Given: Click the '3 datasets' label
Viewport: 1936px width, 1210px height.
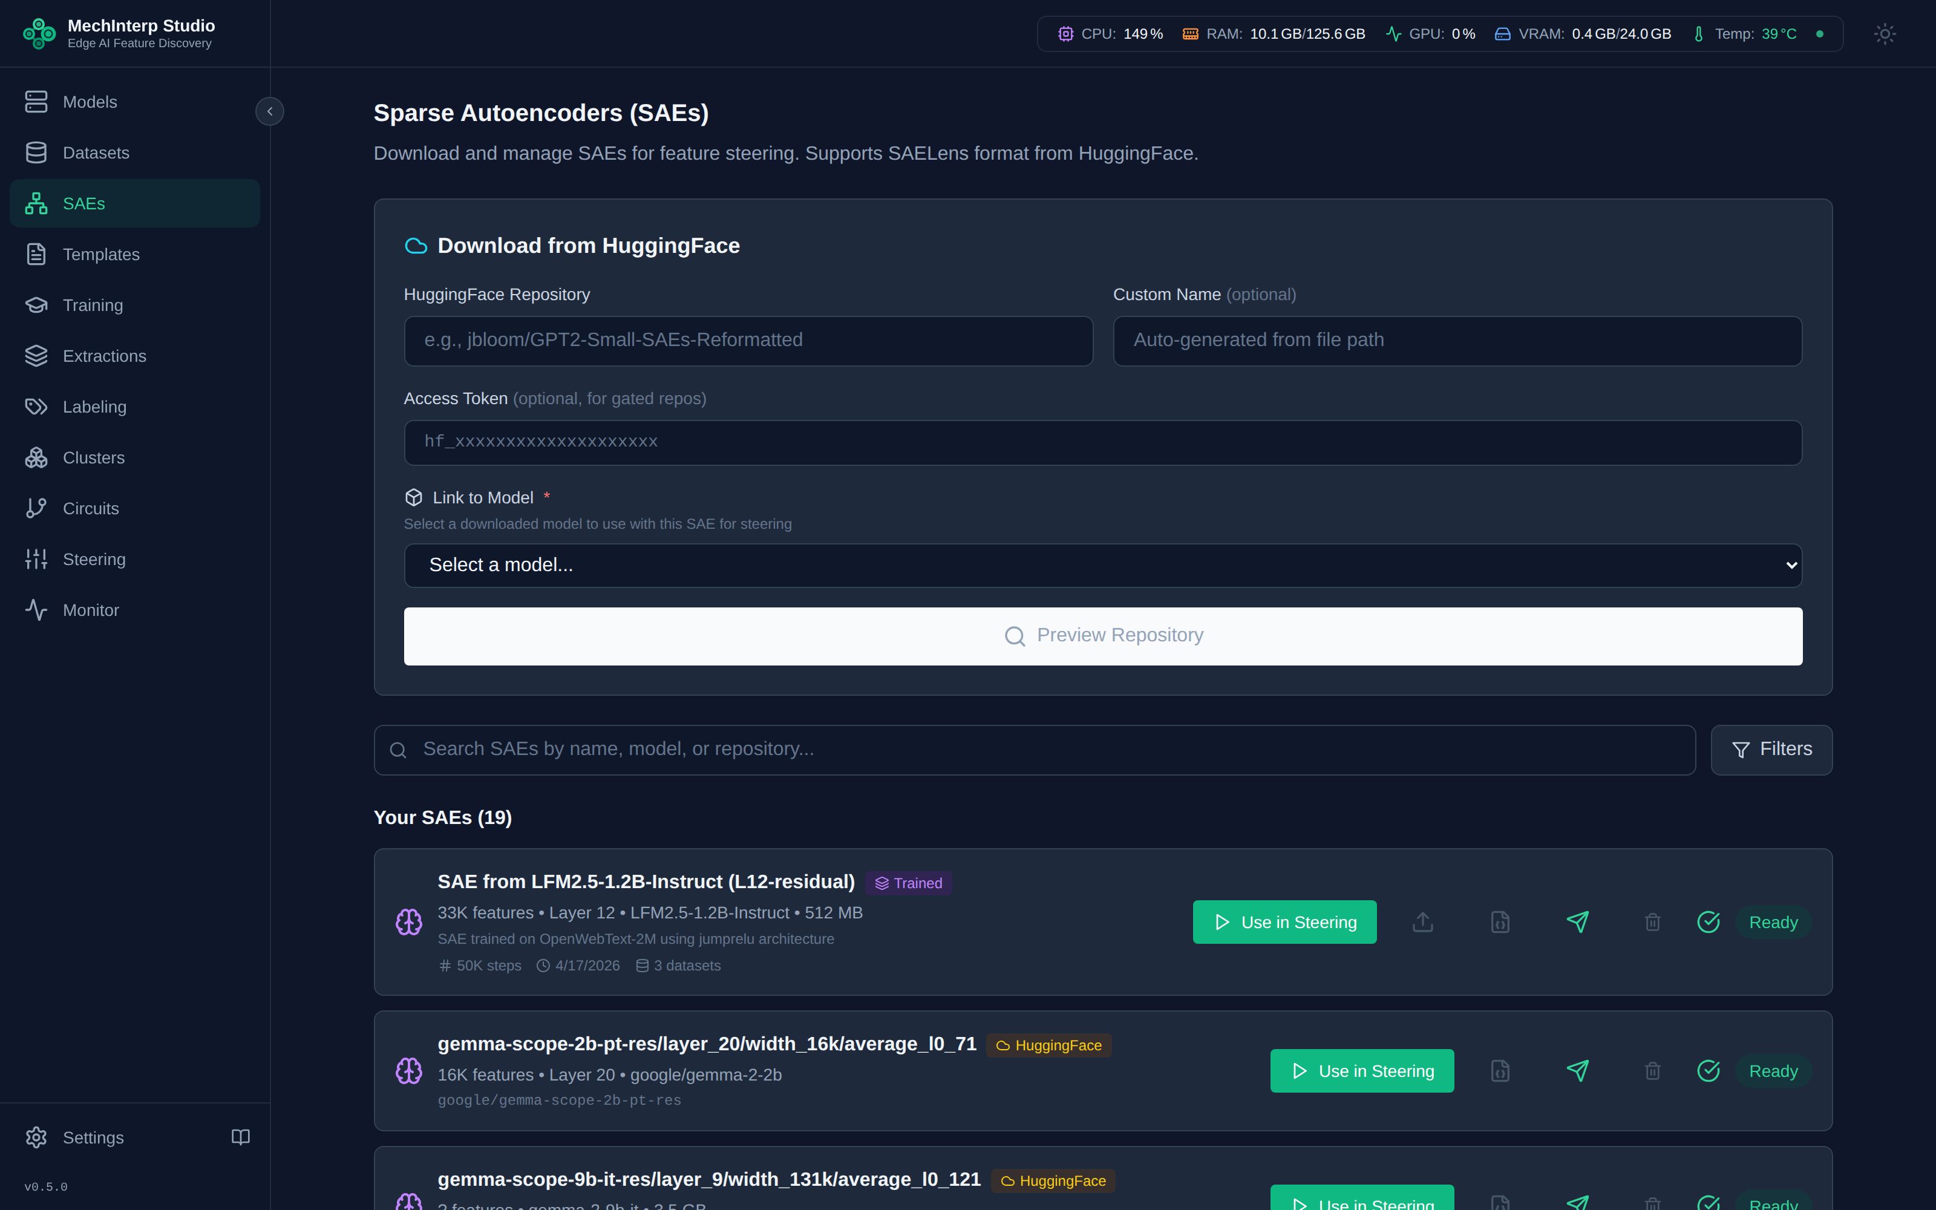Looking at the screenshot, I should coord(678,966).
